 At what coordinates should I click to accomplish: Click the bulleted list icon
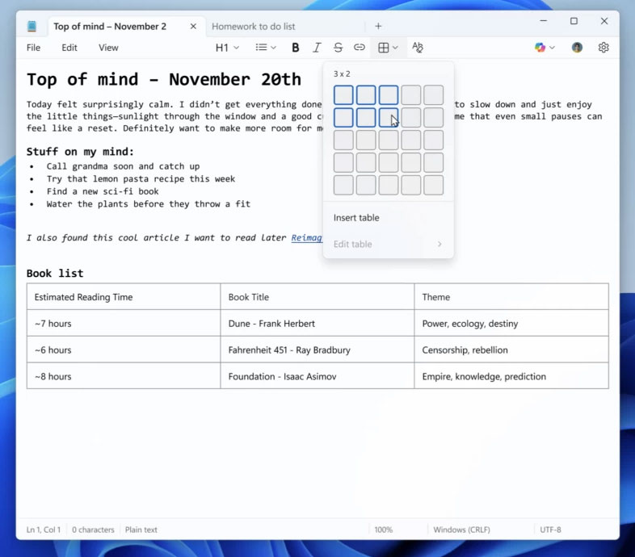[261, 48]
